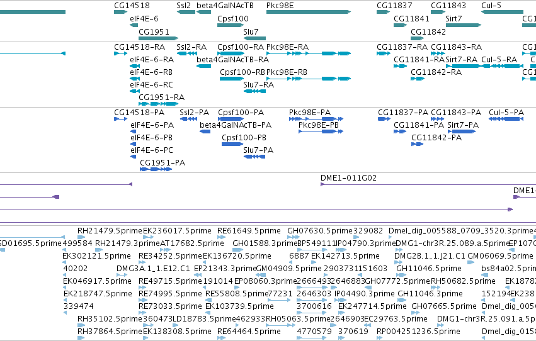The image size is (536, 341).
Task: Select the Sirt7-RA transcript label
Action: click(462, 60)
